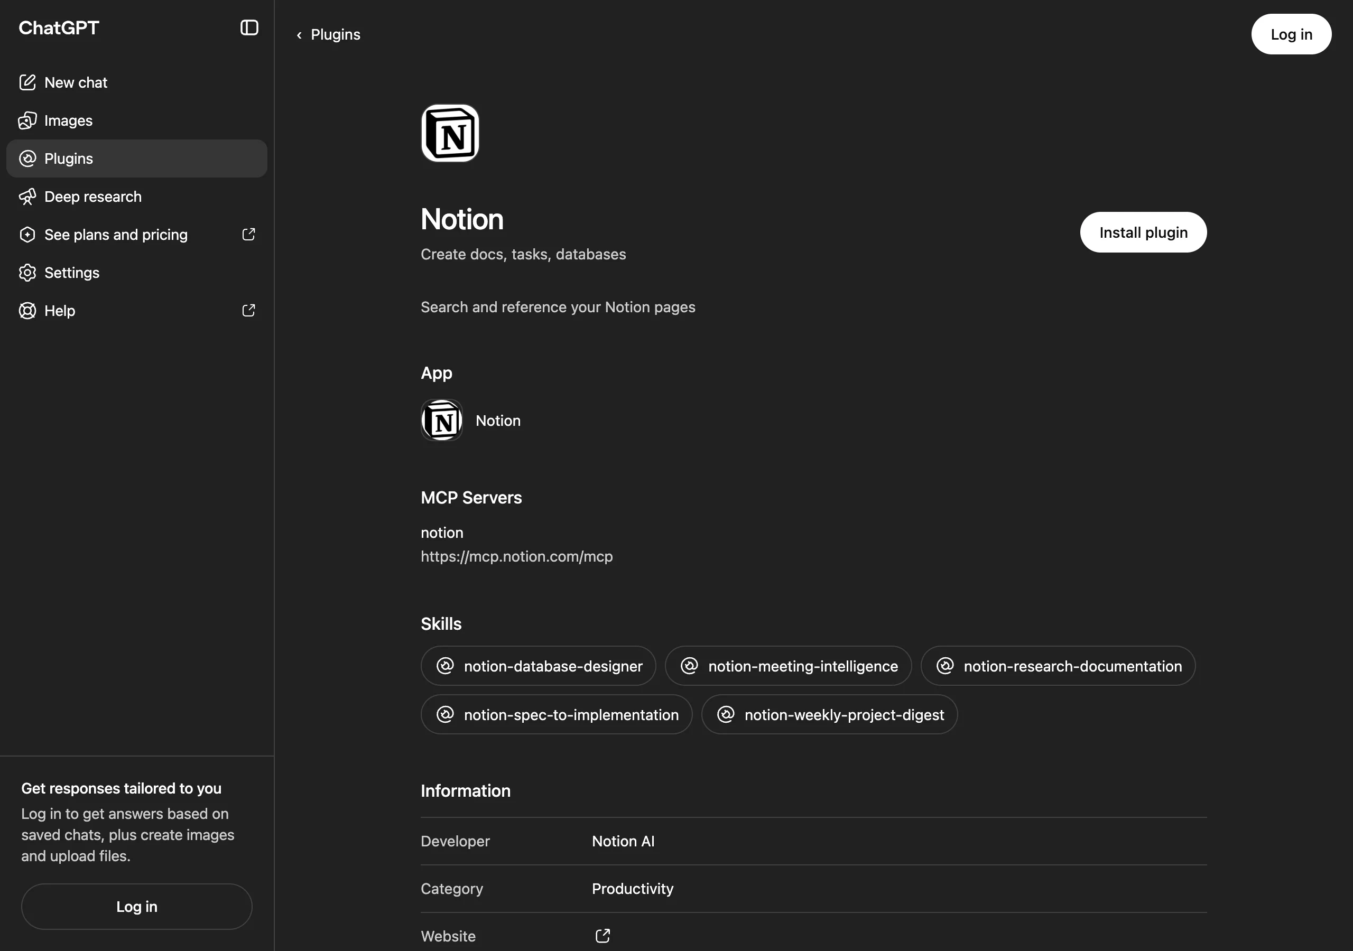Select the notion-research-documentation skill

(1058, 666)
